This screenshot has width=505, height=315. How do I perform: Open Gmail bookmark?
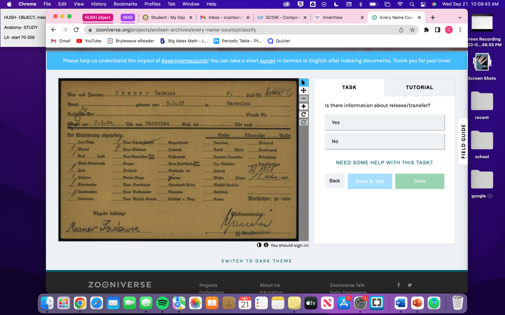tap(61, 41)
